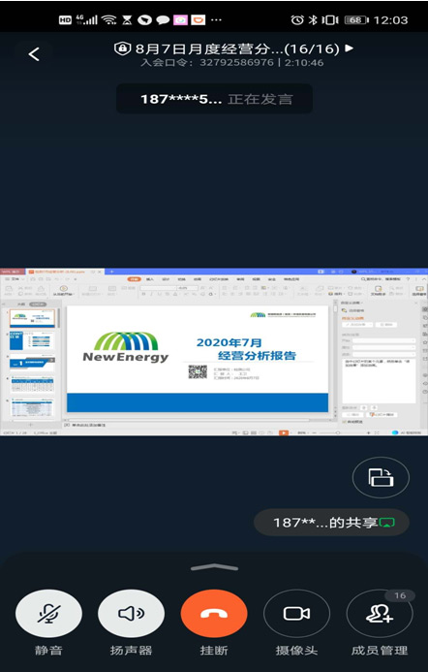Tap the 正在发言 speaker banner
Viewport: 428px width, 672px height.
[x=214, y=99]
